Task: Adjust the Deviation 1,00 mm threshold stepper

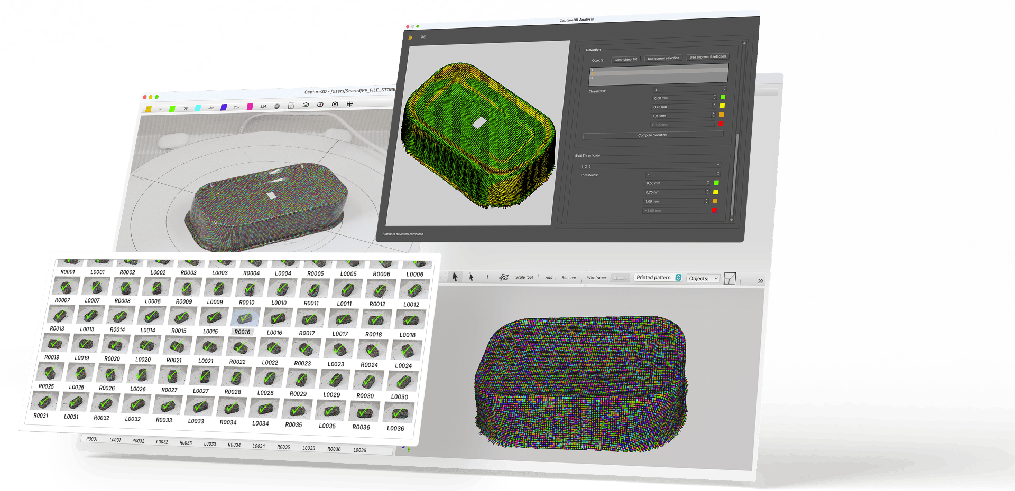Action: pyautogui.click(x=713, y=115)
